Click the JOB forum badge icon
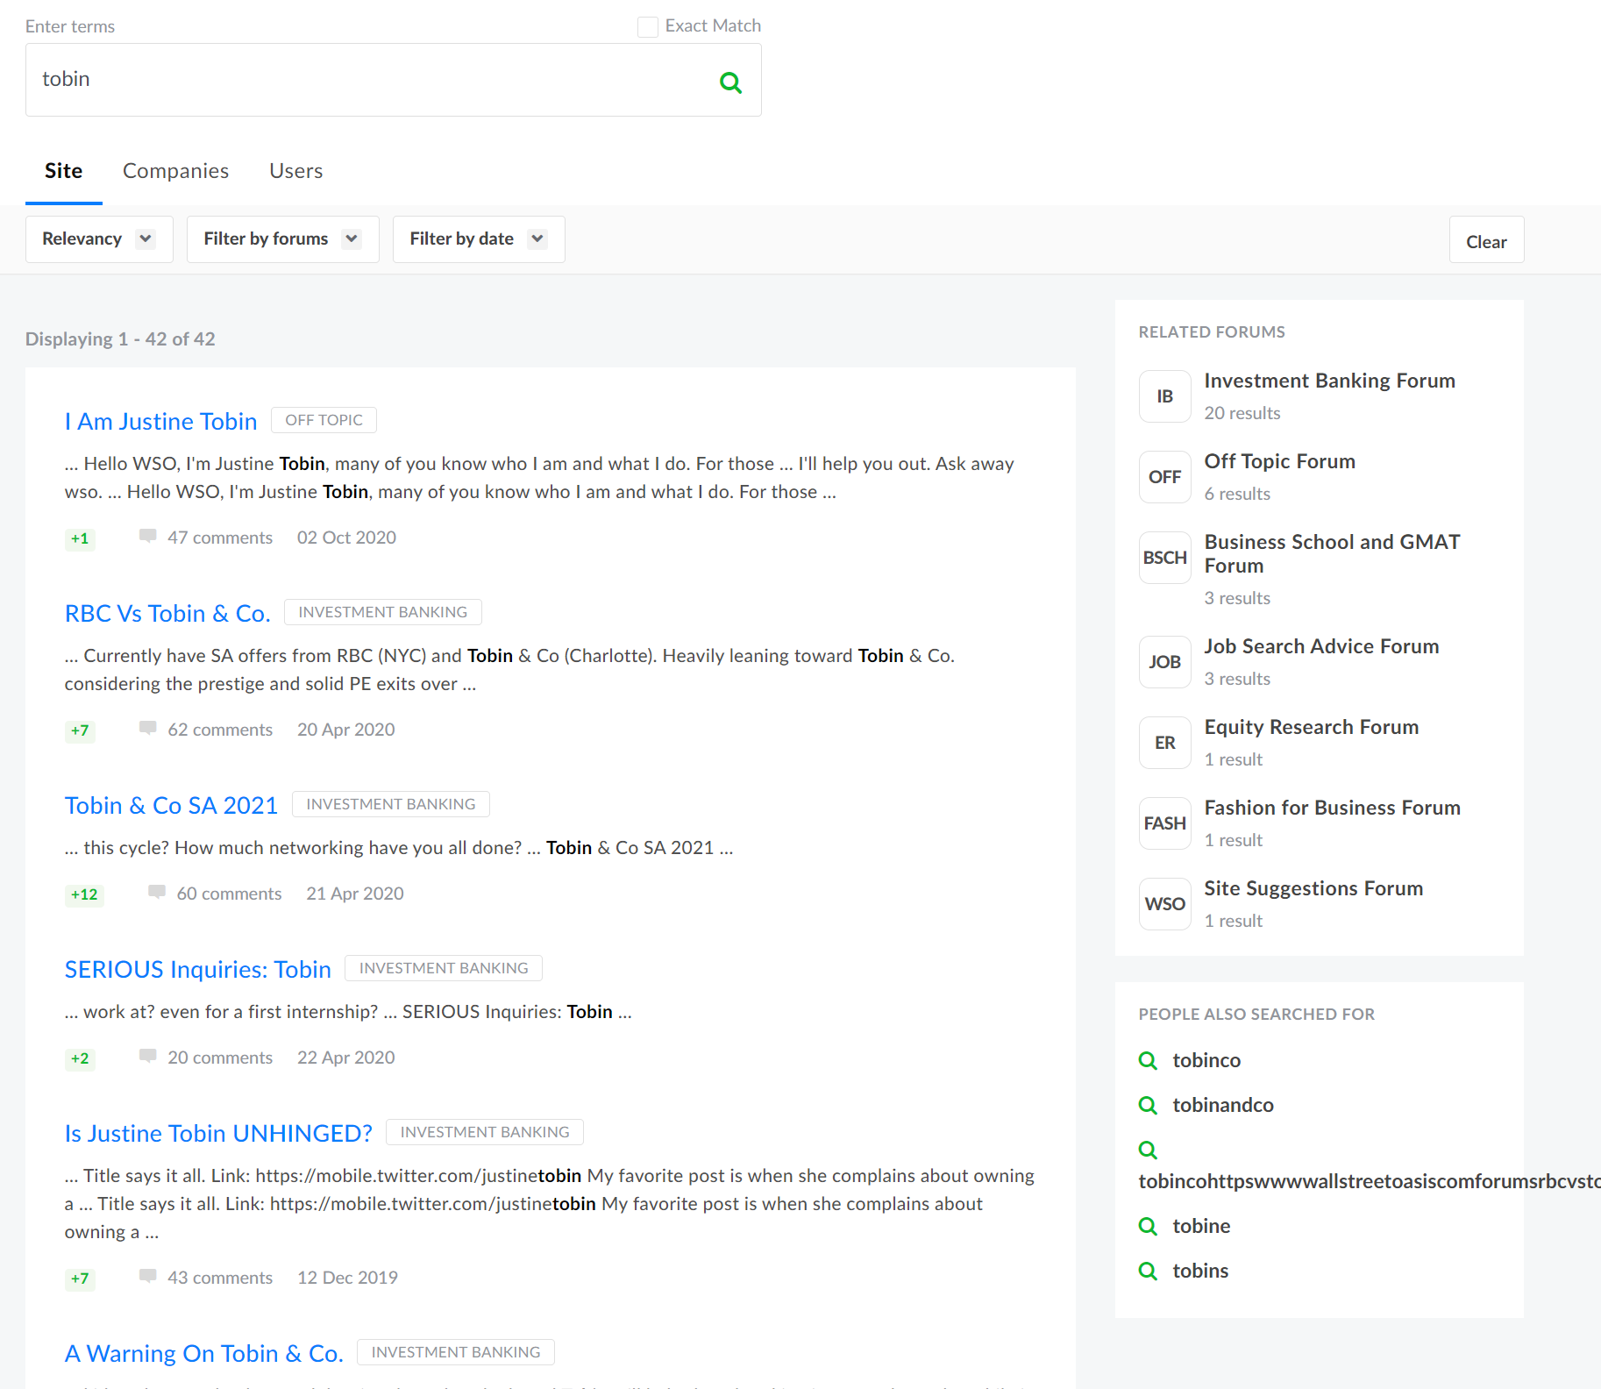 coord(1164,662)
